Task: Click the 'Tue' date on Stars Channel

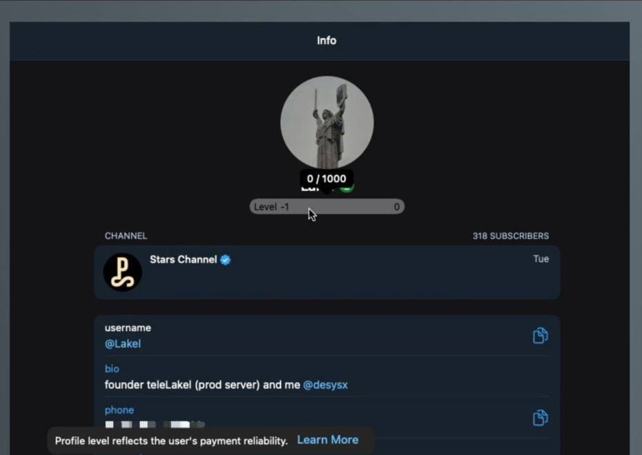Action: [541, 259]
